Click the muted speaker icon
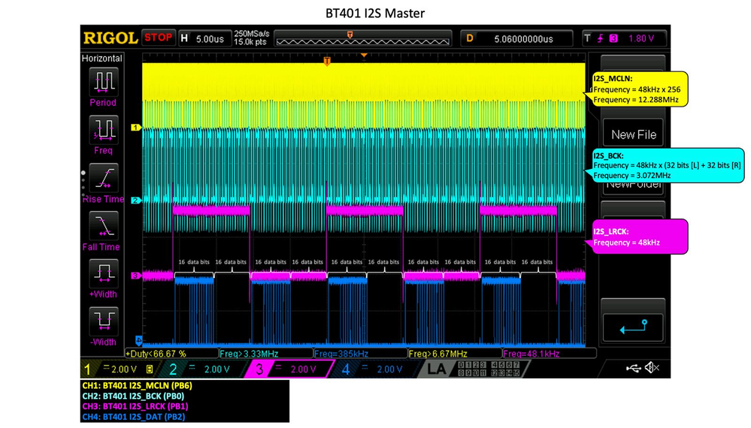751x428 pixels. click(x=652, y=368)
